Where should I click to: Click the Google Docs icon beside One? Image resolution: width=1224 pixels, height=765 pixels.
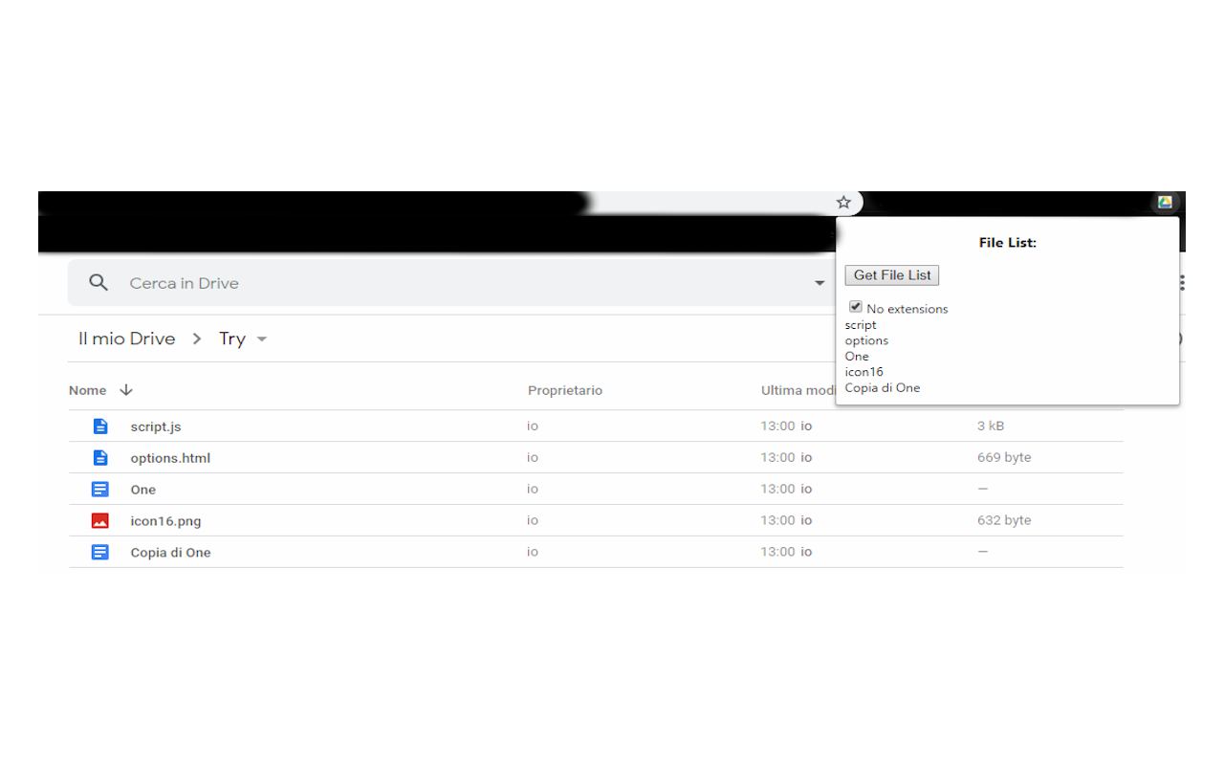pyautogui.click(x=100, y=489)
